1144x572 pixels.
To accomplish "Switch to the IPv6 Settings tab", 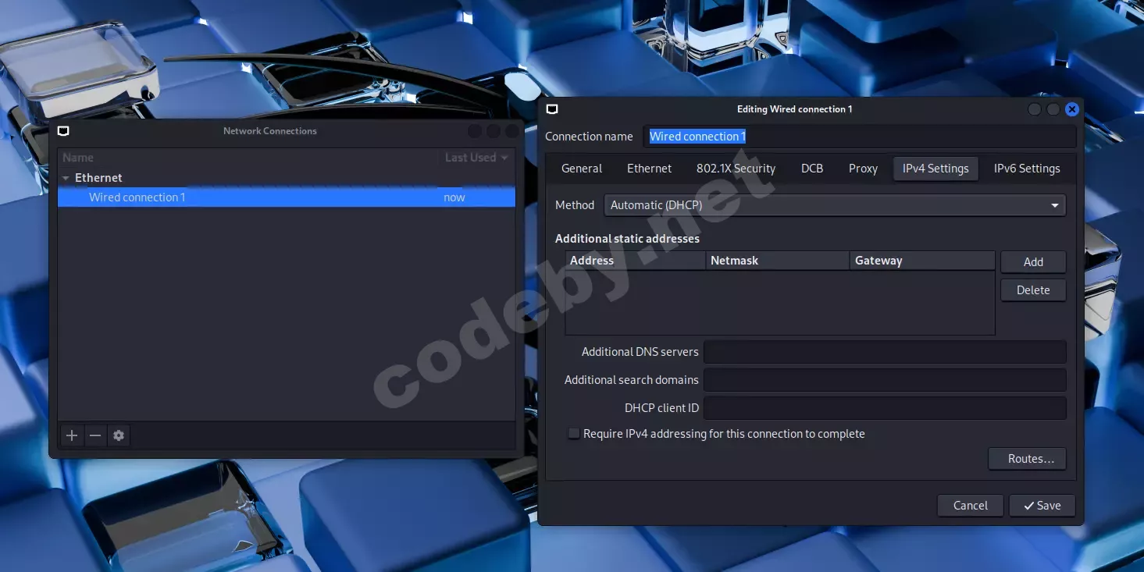I will [1027, 169].
